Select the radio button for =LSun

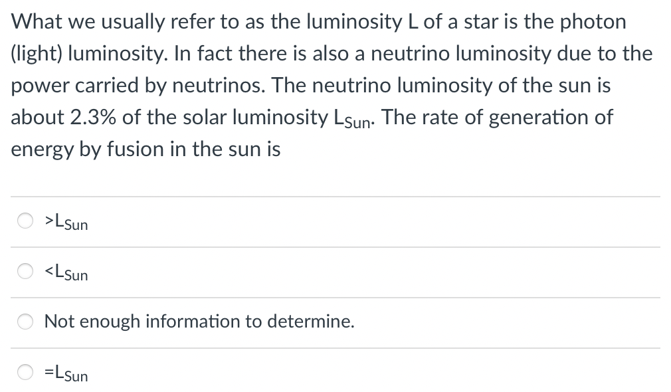[x=25, y=372]
